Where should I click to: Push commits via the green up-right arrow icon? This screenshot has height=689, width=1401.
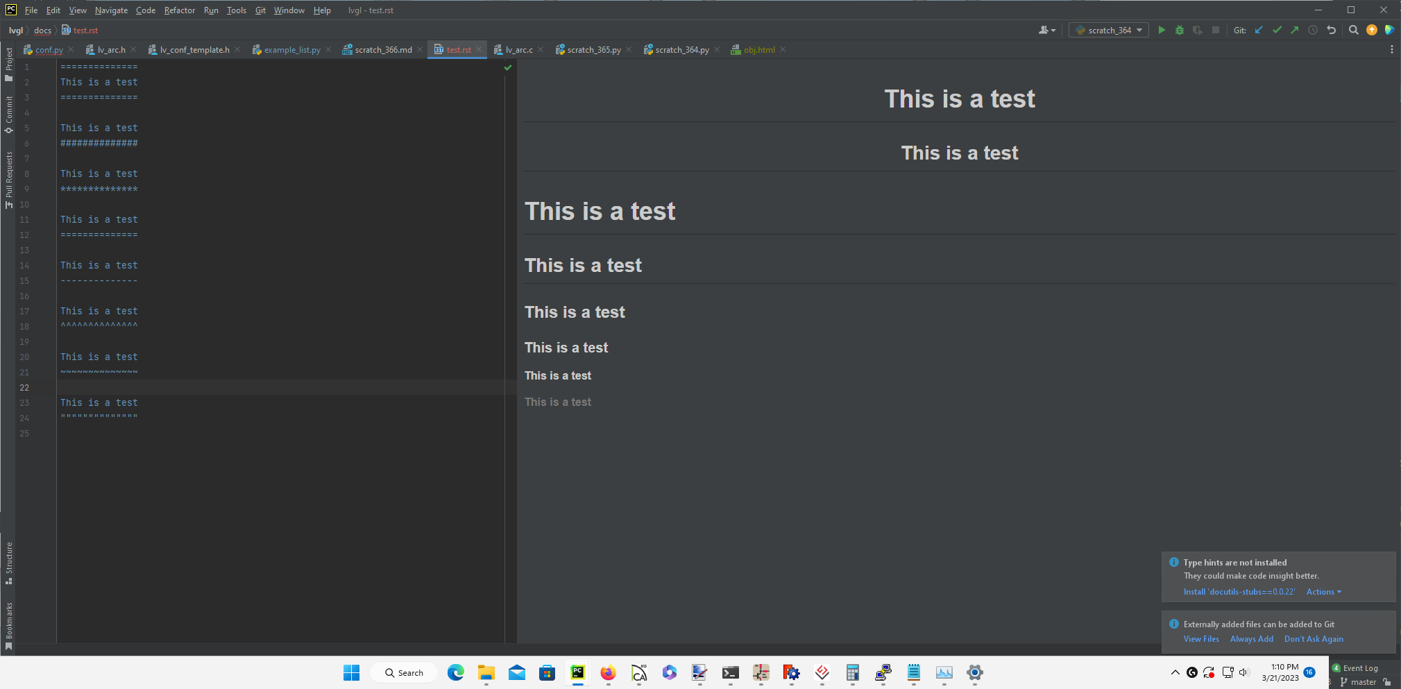coord(1295,30)
